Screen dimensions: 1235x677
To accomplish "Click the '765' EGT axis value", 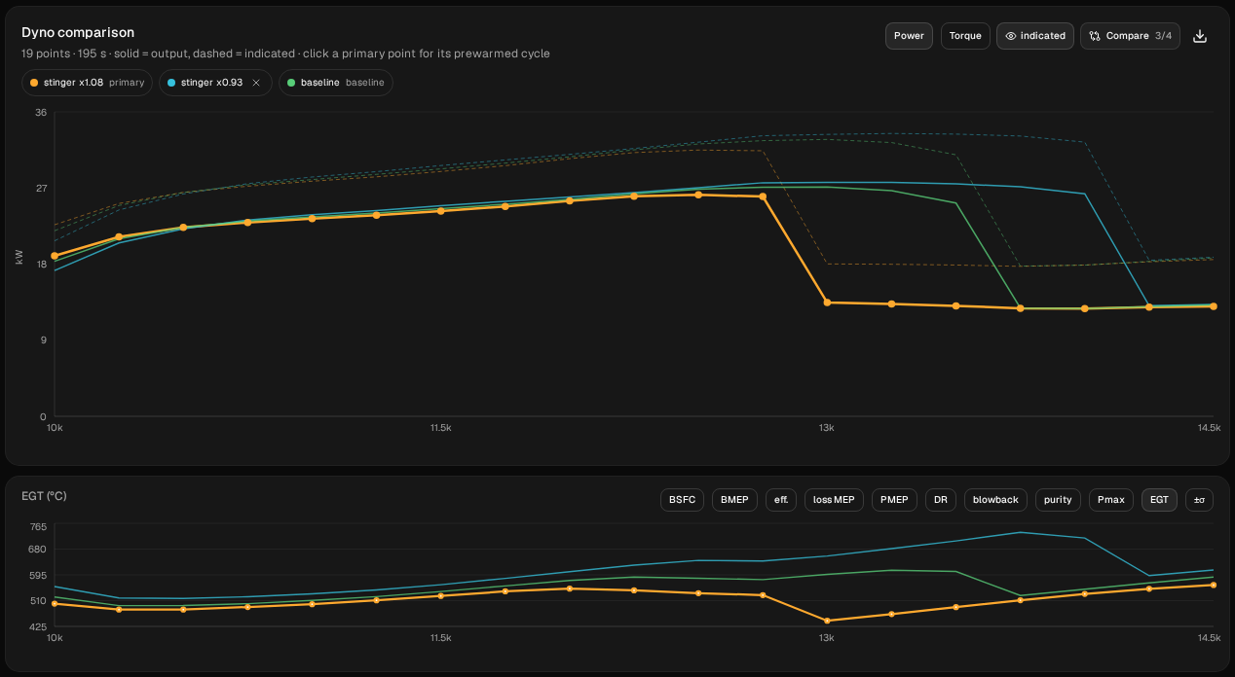I will click(38, 527).
